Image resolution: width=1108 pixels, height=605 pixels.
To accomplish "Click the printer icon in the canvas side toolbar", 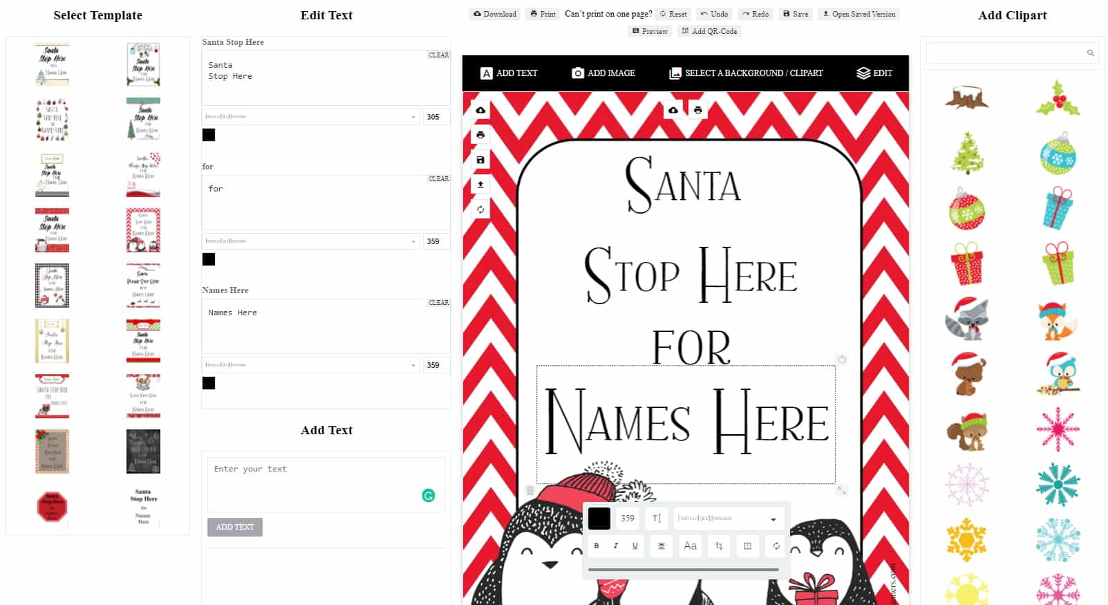I will (480, 135).
